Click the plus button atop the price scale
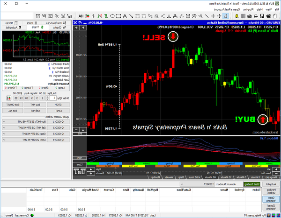The image size is (281, 218). [76, 28]
